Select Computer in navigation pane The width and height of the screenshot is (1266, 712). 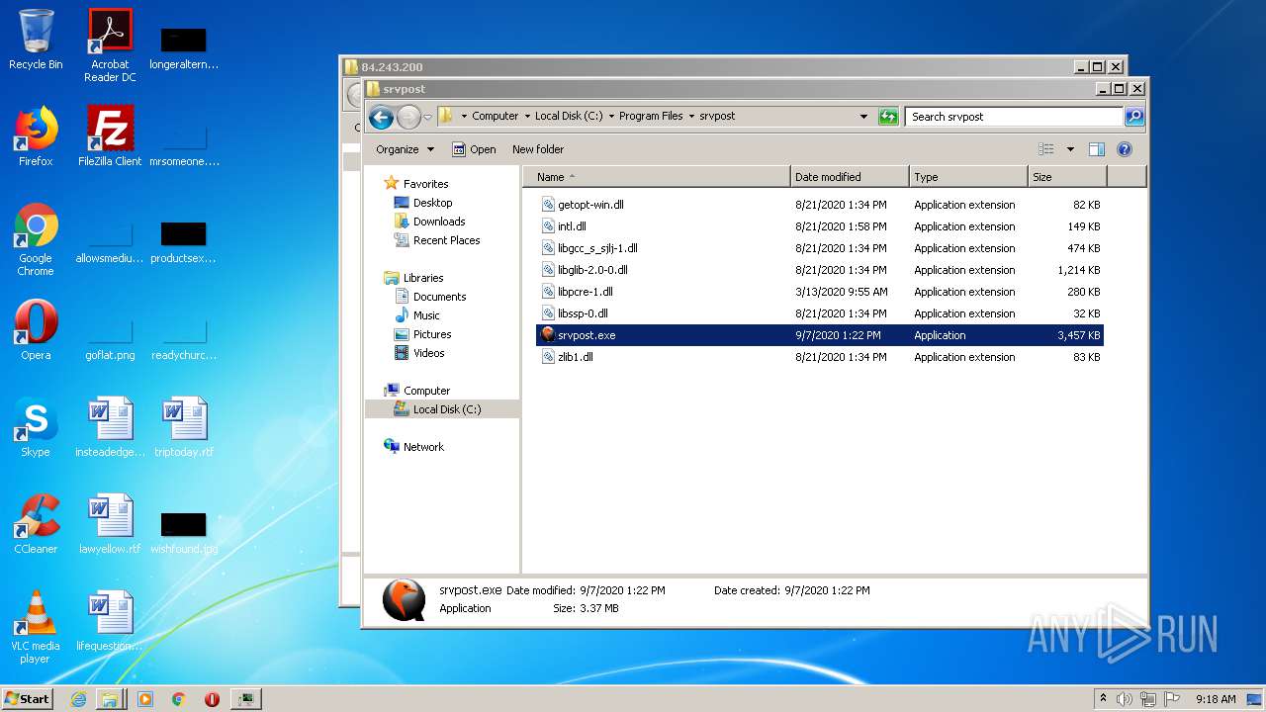[x=426, y=391]
